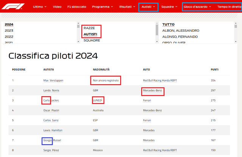Image resolution: width=242 pixels, height=157 pixels.
Task: Select the 2023 season filter
Action: (x=9, y=31)
